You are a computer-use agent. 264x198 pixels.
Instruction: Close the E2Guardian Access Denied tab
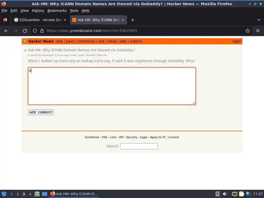pos(65,20)
